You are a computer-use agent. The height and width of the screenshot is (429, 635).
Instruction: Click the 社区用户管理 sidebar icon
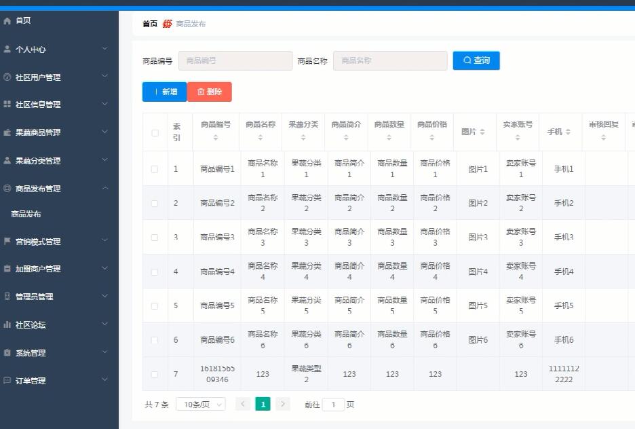point(7,77)
